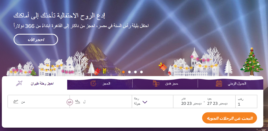Select the third carousel slide dot
The width and height of the screenshot is (268, 131).
click(135, 72)
